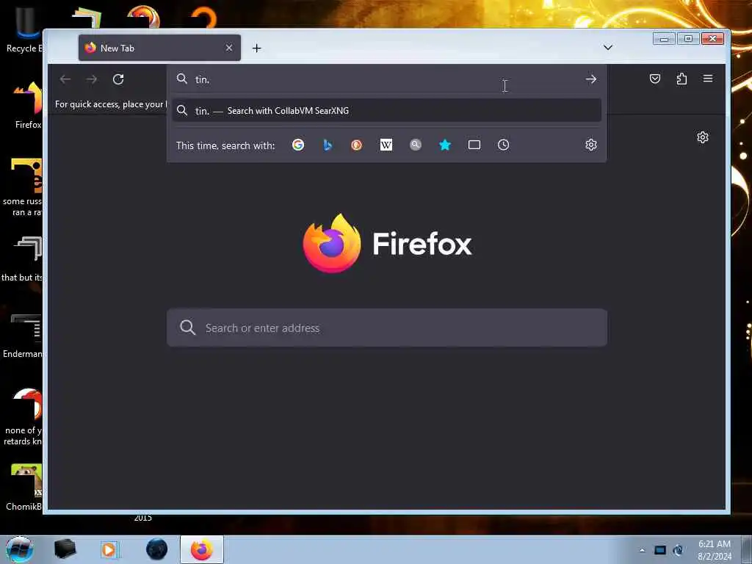Click the address bar text 'tin.'

(x=202, y=79)
